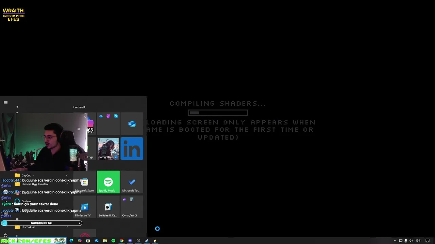Switch to the game icon beside Steam

click(x=155, y=241)
